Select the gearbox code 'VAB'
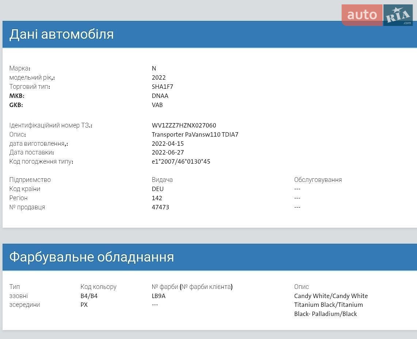This screenshot has width=417, height=339. point(157,105)
